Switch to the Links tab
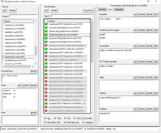Image resolution: width=161 pixels, height=133 pixels. click(110, 10)
